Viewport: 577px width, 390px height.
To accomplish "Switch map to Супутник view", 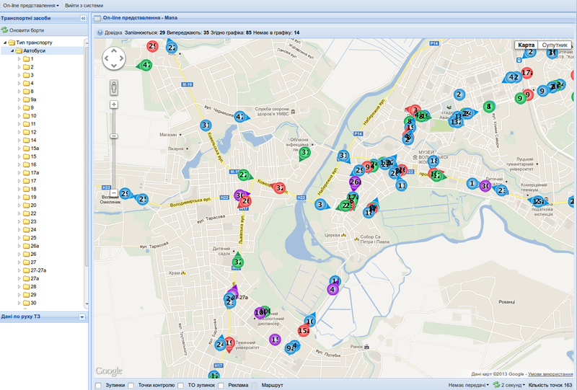I will (x=555, y=45).
